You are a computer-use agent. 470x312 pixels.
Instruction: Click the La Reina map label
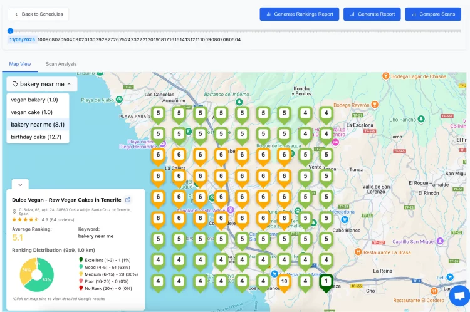(x=382, y=271)
